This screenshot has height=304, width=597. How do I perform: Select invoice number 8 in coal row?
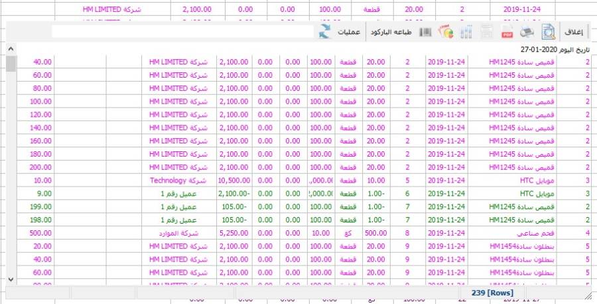click(x=407, y=233)
